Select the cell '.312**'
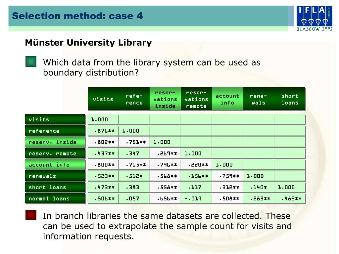 pyautogui.click(x=227, y=187)
